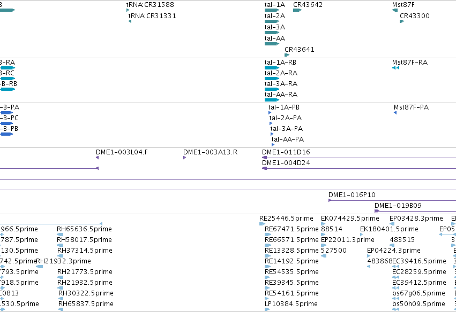The height and width of the screenshot is (312, 456).
Task: Click the DME1-003L04.F clone marker
Action: pos(97,158)
